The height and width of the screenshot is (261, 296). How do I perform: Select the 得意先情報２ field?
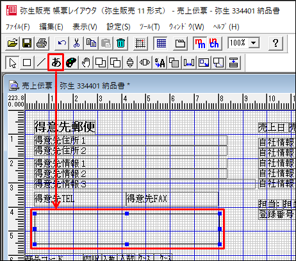(x=131, y=174)
